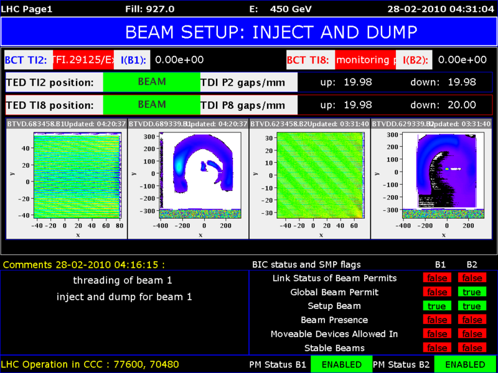The height and width of the screenshot is (373, 498).
Task: Click the red TFI.29125 status field
Action: (x=83, y=60)
